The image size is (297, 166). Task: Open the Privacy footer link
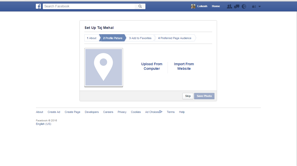click(x=122, y=112)
